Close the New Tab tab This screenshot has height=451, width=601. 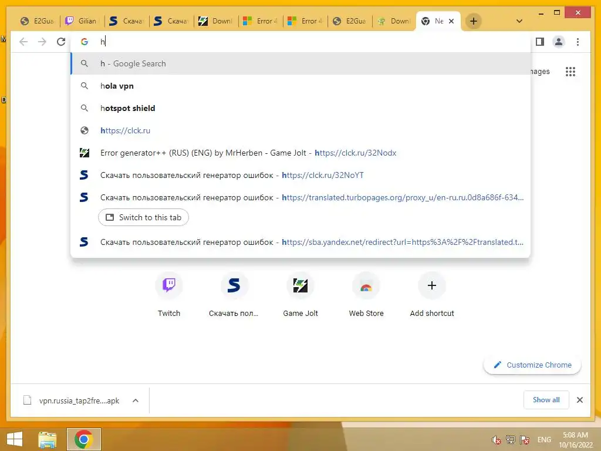tap(451, 21)
